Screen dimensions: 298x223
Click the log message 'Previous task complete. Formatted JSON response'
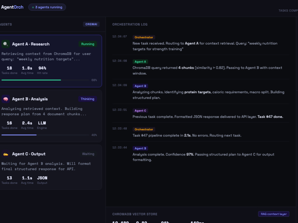tap(208, 117)
